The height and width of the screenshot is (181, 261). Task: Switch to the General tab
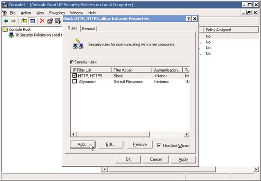[88, 29]
